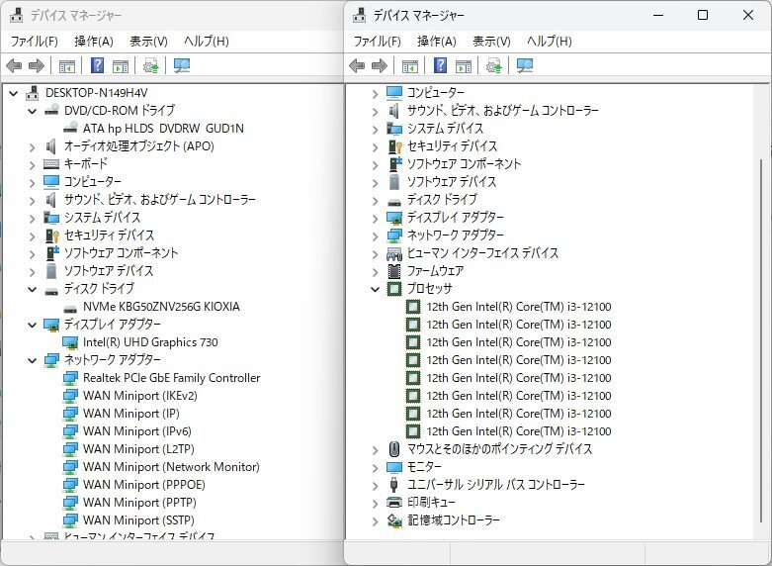772x566 pixels.
Task: Click the DVD/CD-ROM ドライブ drive icon
Action: pyautogui.click(x=51, y=111)
